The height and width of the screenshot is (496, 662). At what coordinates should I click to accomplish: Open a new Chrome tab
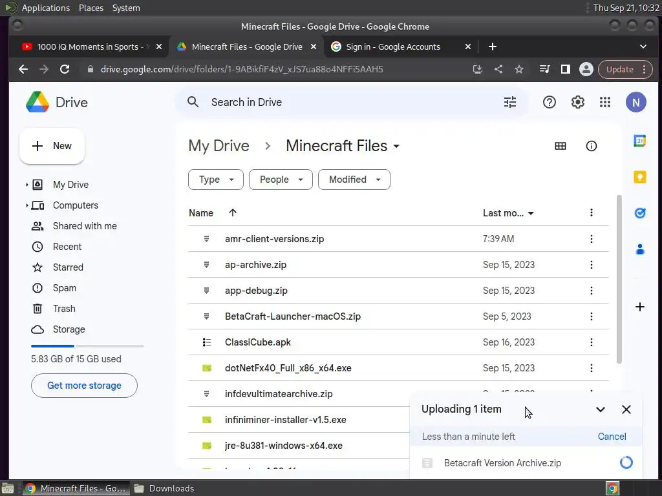(x=492, y=46)
